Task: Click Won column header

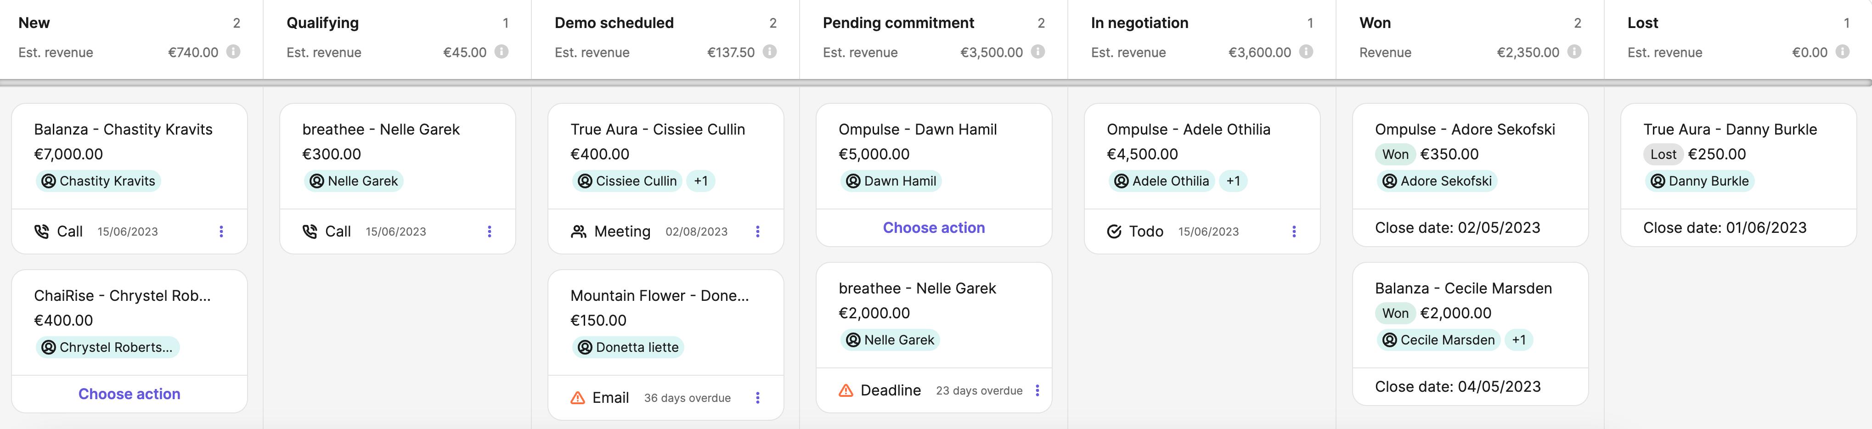Action: 1375,23
